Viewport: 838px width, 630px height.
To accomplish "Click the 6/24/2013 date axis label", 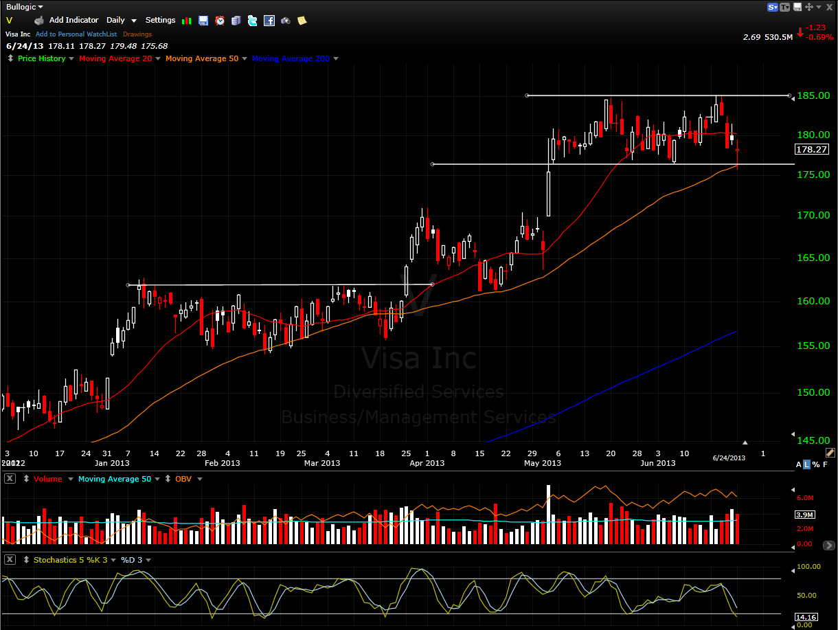I will (729, 458).
